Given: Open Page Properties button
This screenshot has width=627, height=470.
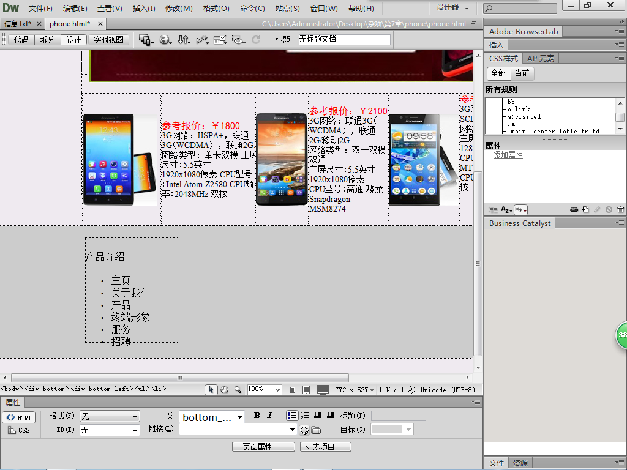Looking at the screenshot, I should [x=263, y=447].
